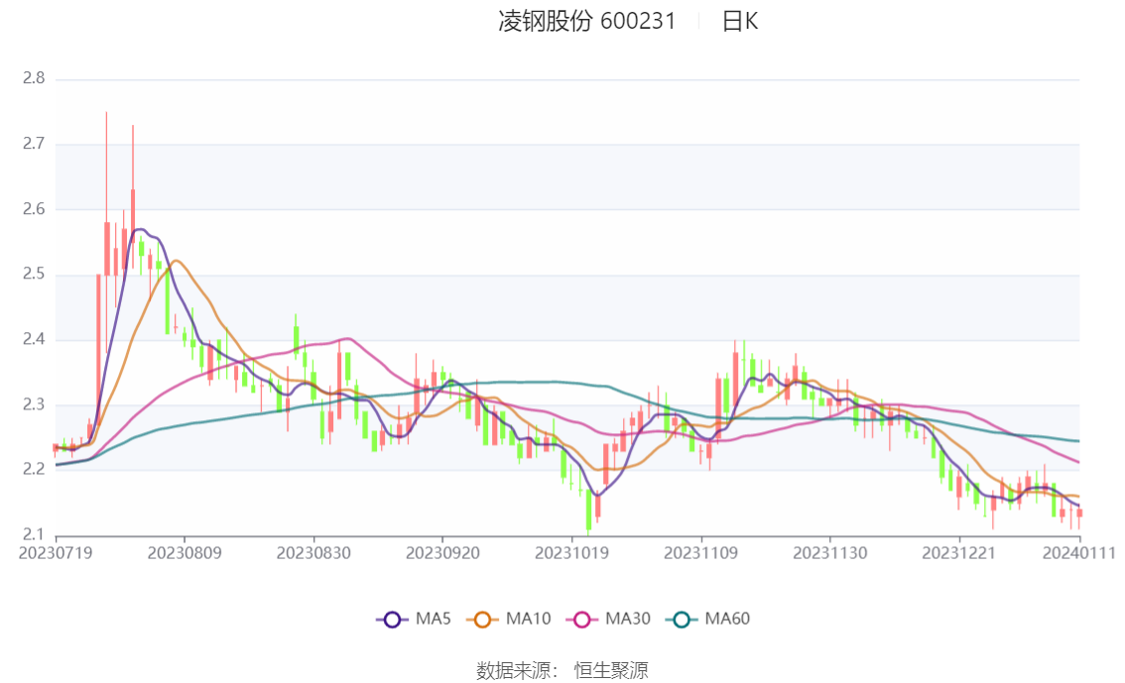Open the 恒生聚源 data source link
The image size is (1125, 683).
point(611,671)
